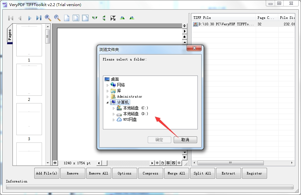This screenshot has height=195, width=301.
Task: Click the Merge All button
Action: click(176, 173)
